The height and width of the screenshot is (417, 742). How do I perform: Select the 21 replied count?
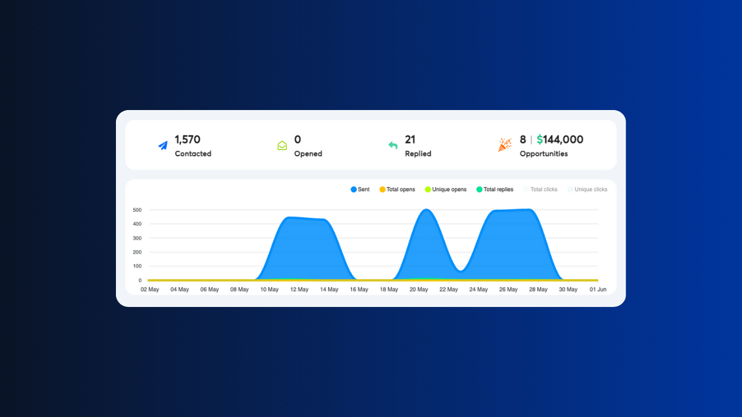[x=410, y=140]
